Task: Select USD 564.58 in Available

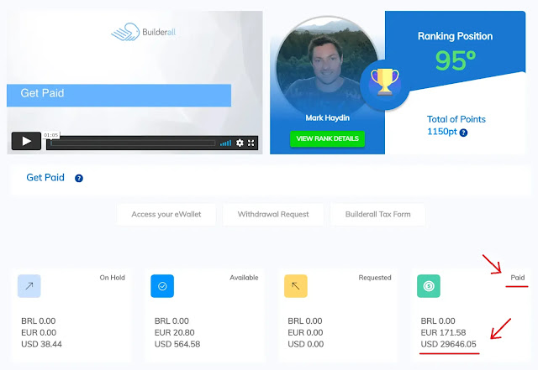Action: click(177, 344)
